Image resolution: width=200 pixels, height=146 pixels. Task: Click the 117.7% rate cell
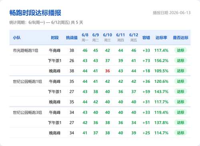(x=161, y=102)
